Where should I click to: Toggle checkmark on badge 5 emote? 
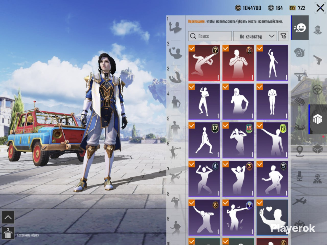point(260,164)
